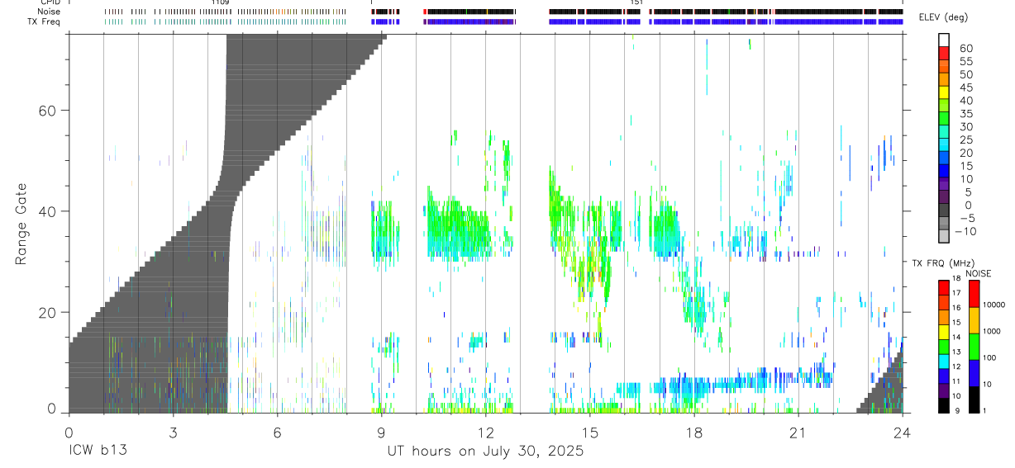Select the red 17–18 TX FRQ swatch
The image size is (1015, 468).
[944, 287]
